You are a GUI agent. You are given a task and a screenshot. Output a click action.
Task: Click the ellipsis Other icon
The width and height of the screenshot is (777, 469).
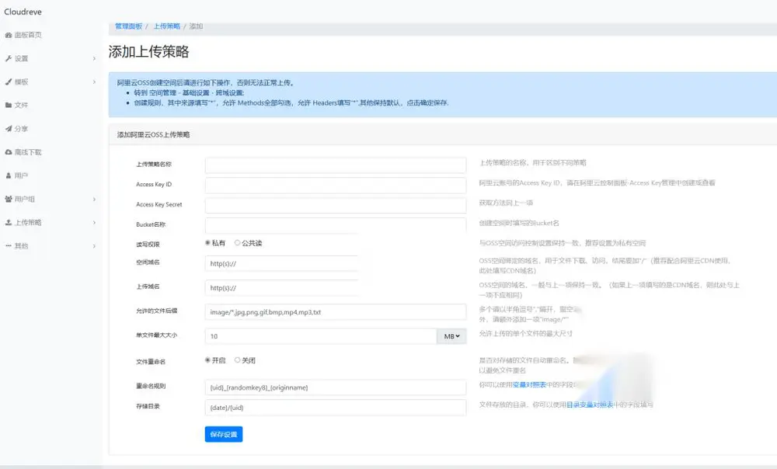9,245
